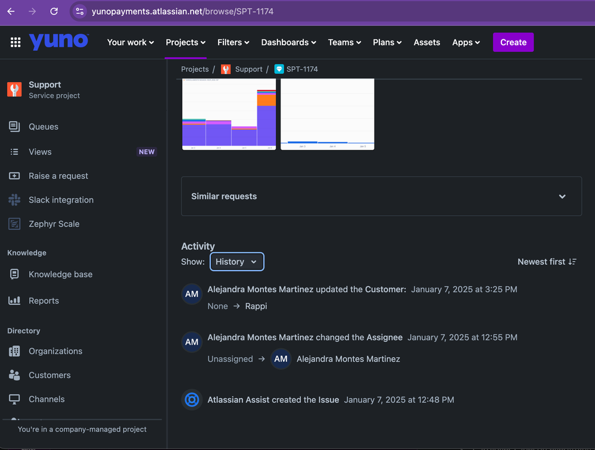Open the mostly blank chart attachment thumbnail
Image resolution: width=595 pixels, height=450 pixels.
(x=328, y=114)
